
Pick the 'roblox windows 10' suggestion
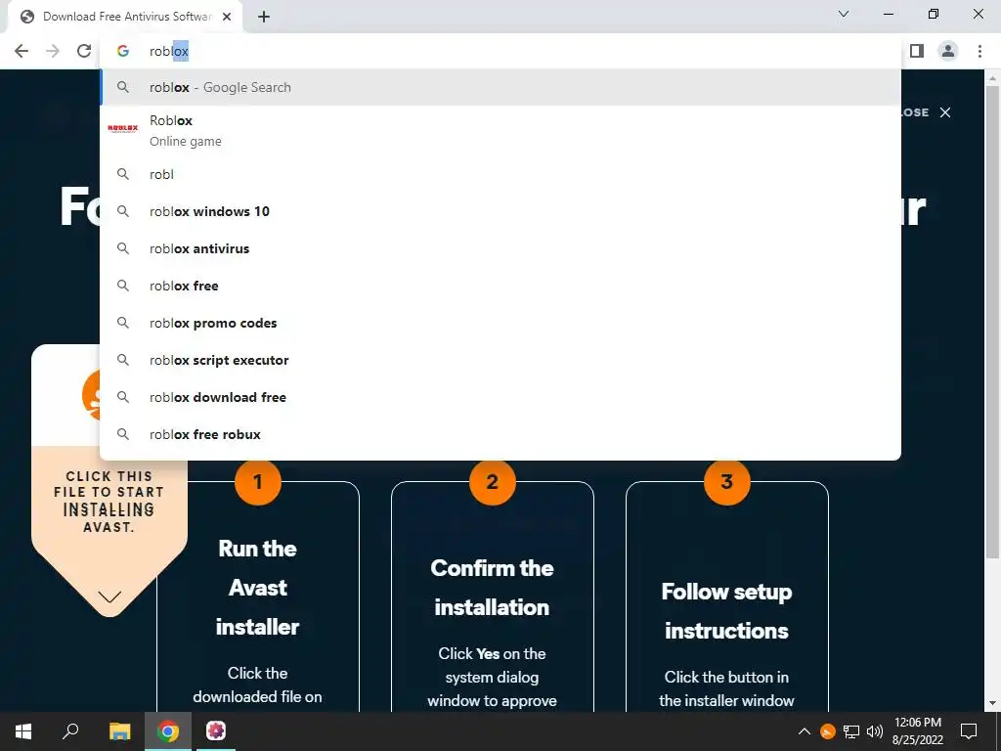pos(500,211)
